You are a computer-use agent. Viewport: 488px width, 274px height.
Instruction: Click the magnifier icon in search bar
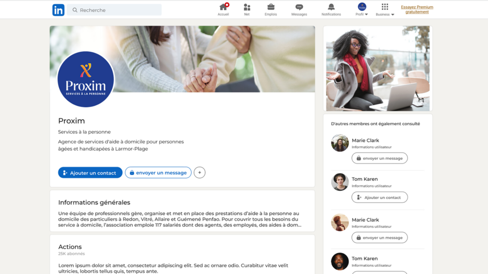pos(75,10)
